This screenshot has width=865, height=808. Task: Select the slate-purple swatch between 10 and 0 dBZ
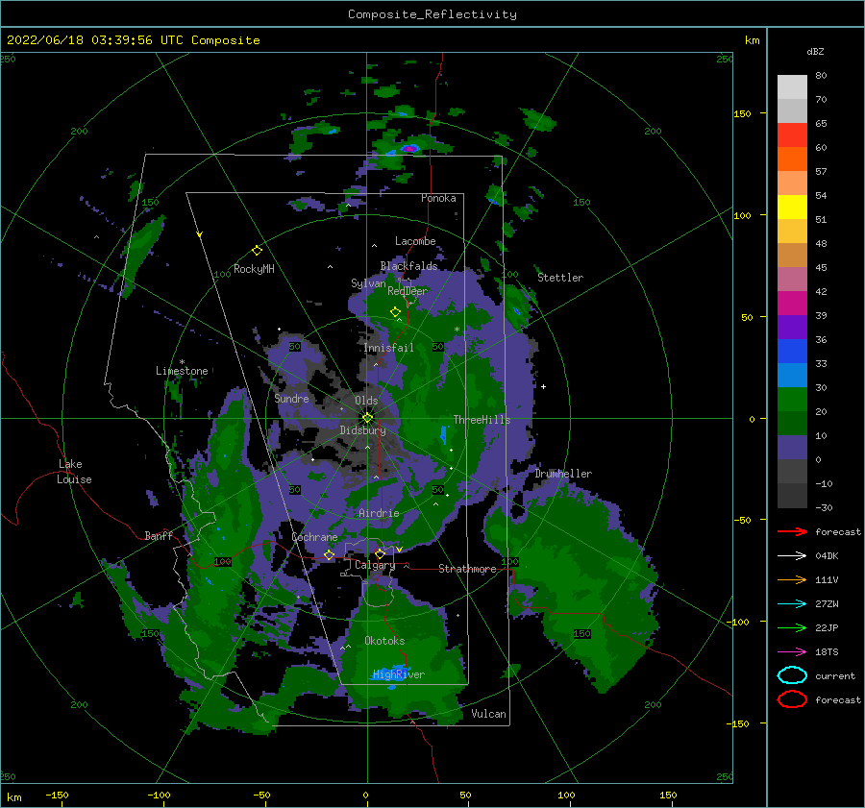coord(792,448)
